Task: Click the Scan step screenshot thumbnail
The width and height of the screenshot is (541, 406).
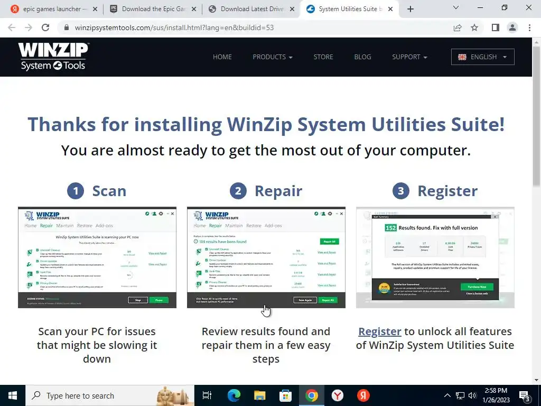Action: [97, 257]
